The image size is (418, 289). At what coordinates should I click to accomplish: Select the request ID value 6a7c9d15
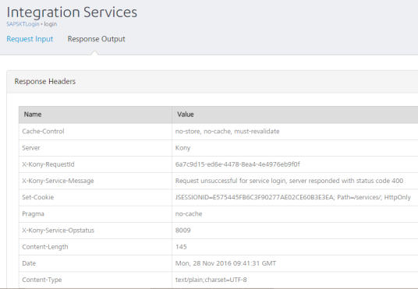pyautogui.click(x=238, y=164)
